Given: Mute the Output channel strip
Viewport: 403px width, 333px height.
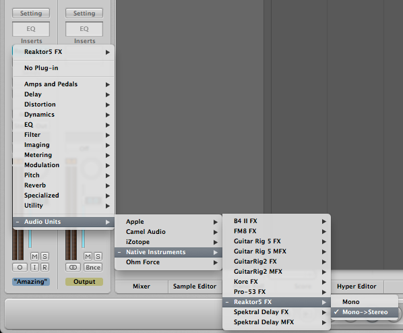Looking at the screenshot, I should pyautogui.click(x=88, y=256).
